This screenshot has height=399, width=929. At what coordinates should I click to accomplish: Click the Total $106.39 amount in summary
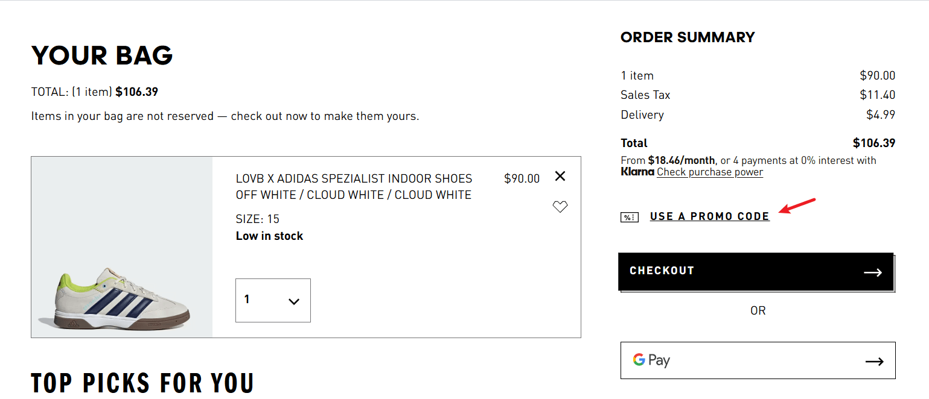pos(873,143)
